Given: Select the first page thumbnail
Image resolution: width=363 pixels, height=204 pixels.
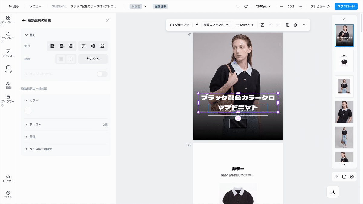Looking at the screenshot, I should [344, 36].
